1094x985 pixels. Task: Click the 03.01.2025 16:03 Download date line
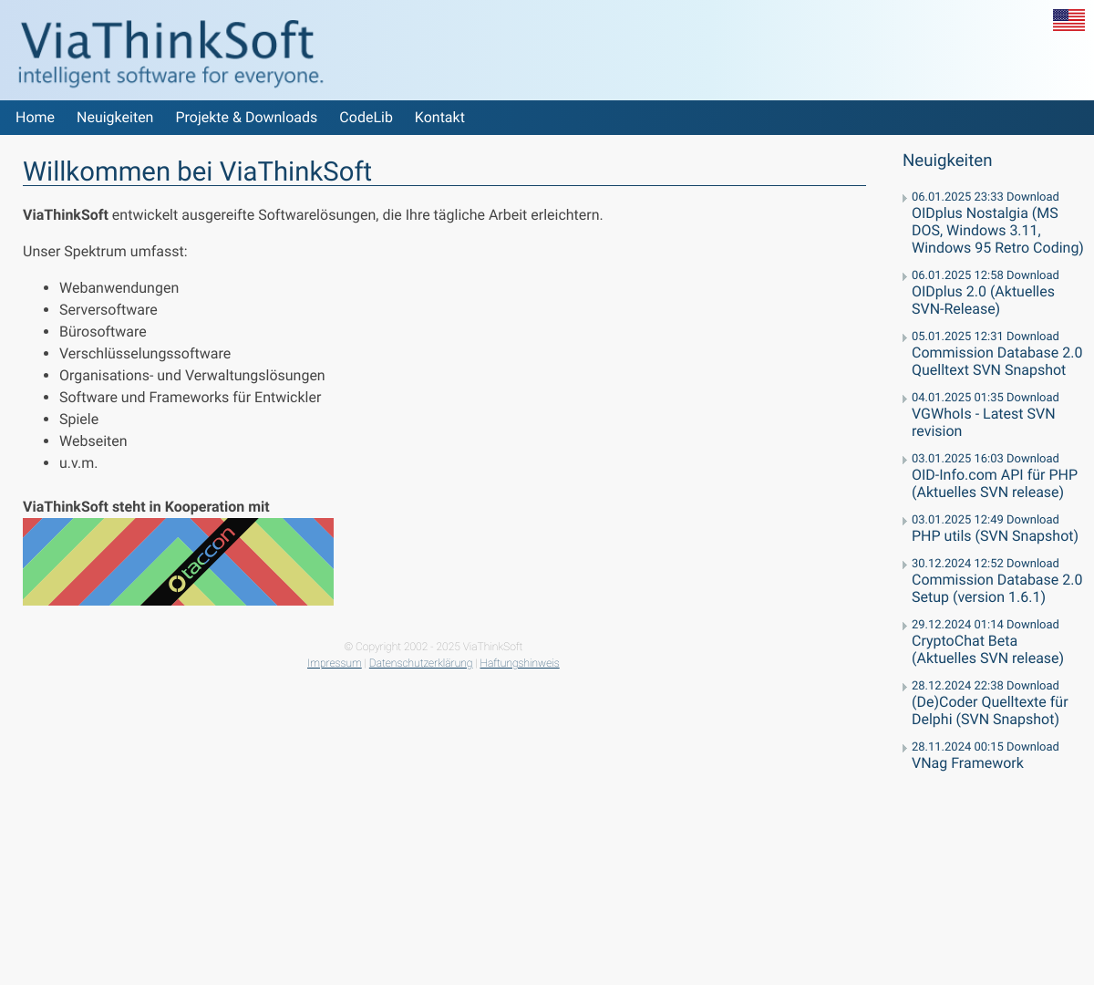tap(986, 459)
